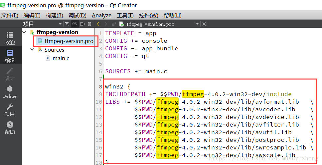Click 'avfilter.lib' on line 13
The width and height of the screenshot is (322, 165).
(x=277, y=125)
